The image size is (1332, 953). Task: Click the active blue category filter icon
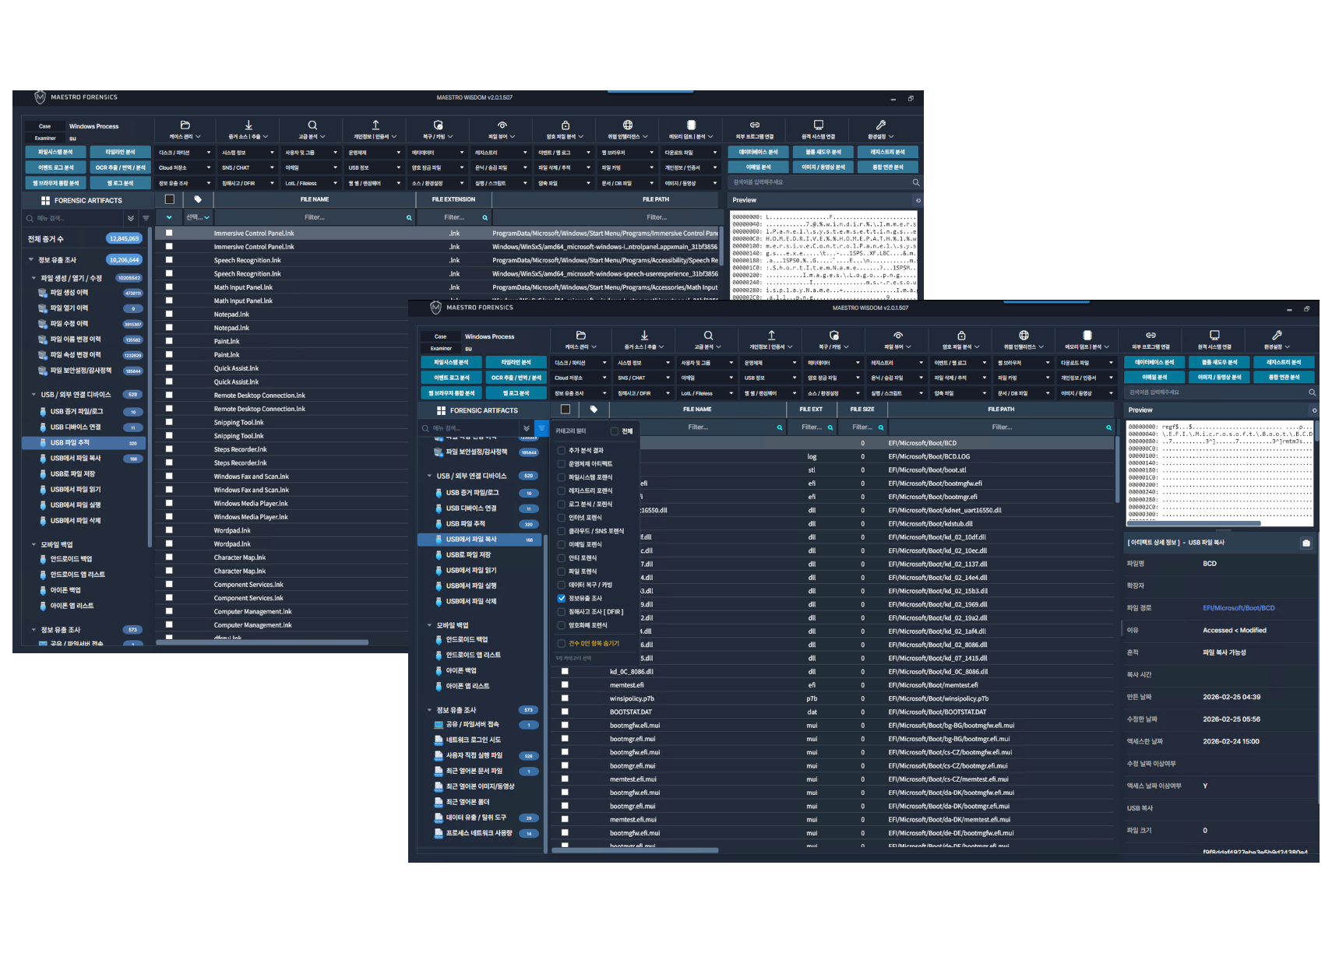coord(541,428)
